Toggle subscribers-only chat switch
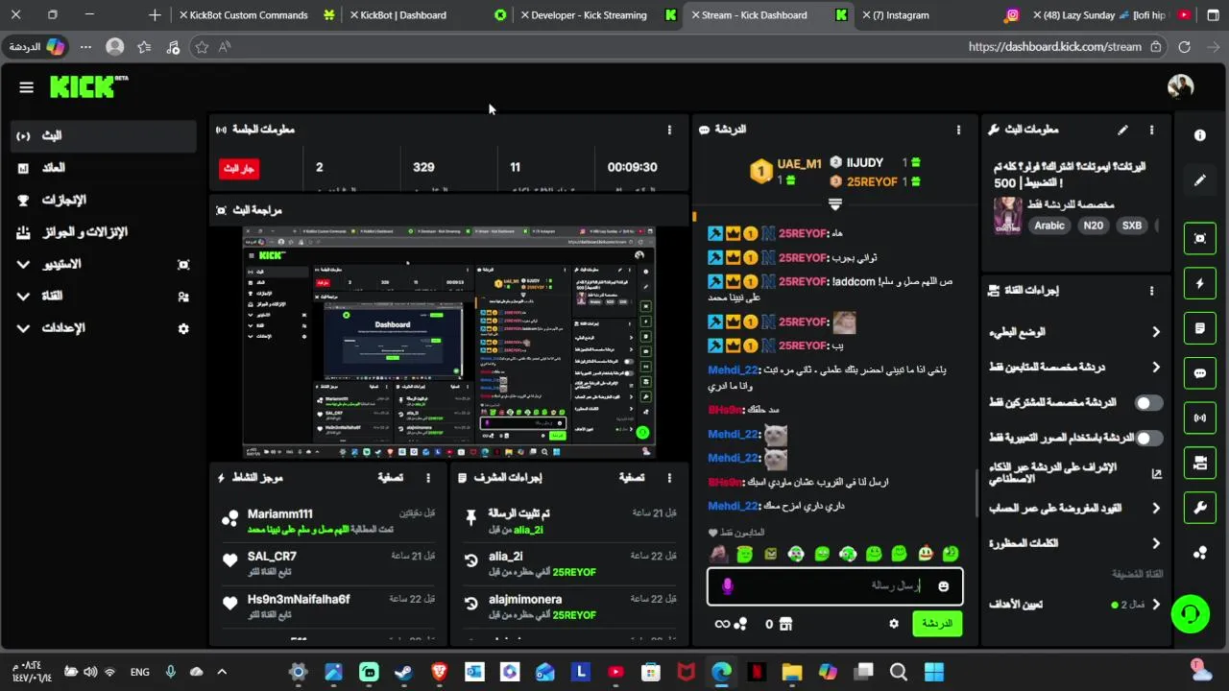This screenshot has width=1229, height=691. pos(1148,403)
